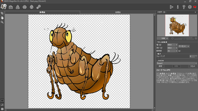Print the image using printer icon
Image resolution: width=198 pixels, height=111 pixels.
click(25, 7)
